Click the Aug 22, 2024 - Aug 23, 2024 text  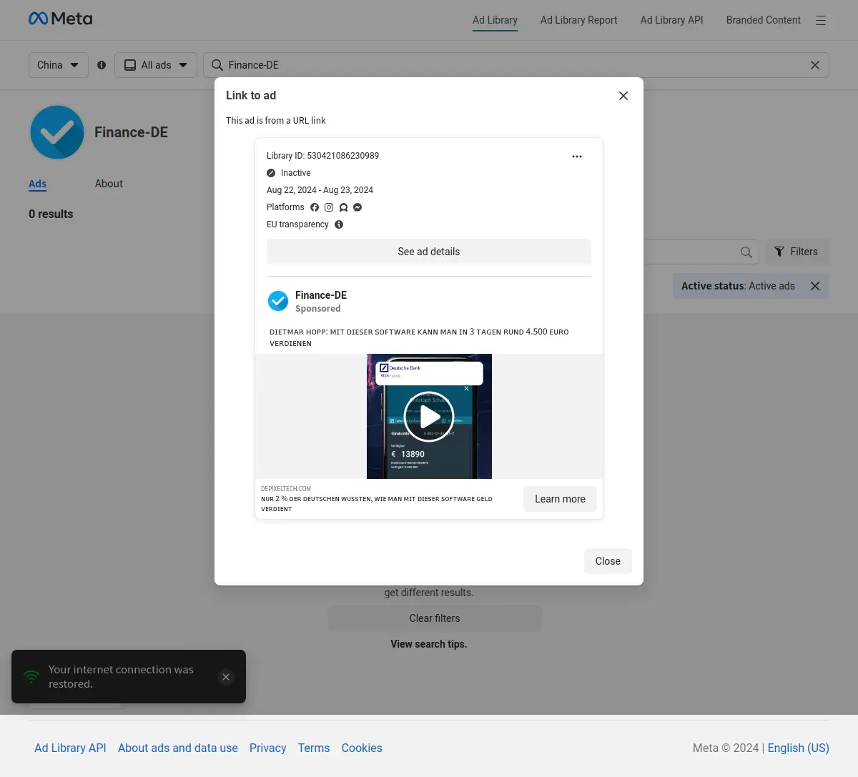pyautogui.click(x=320, y=190)
